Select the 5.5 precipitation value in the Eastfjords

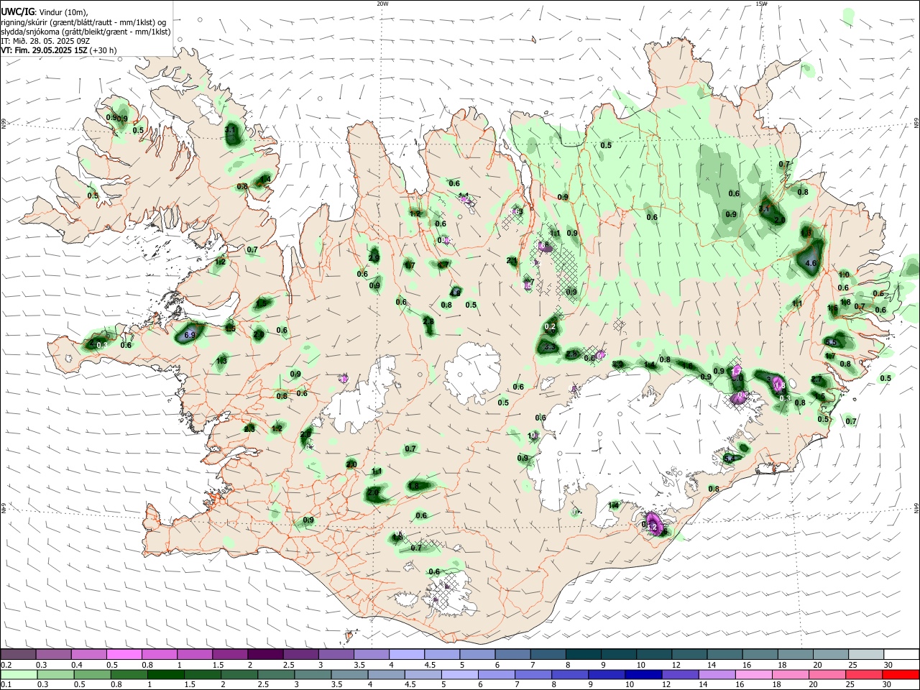pyautogui.click(x=832, y=342)
